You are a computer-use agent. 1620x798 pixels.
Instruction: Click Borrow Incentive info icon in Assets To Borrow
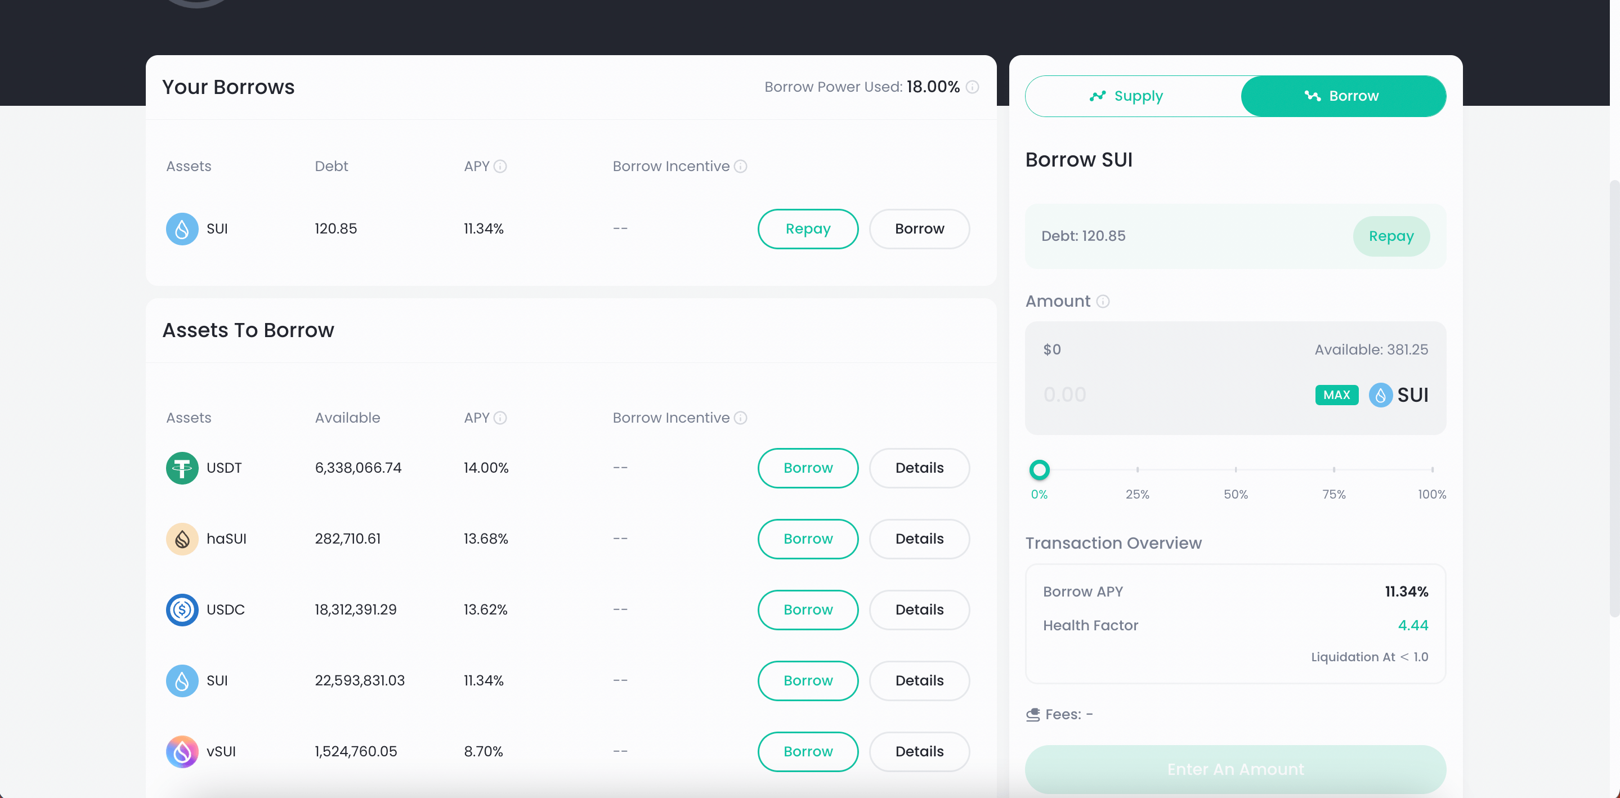coord(740,418)
